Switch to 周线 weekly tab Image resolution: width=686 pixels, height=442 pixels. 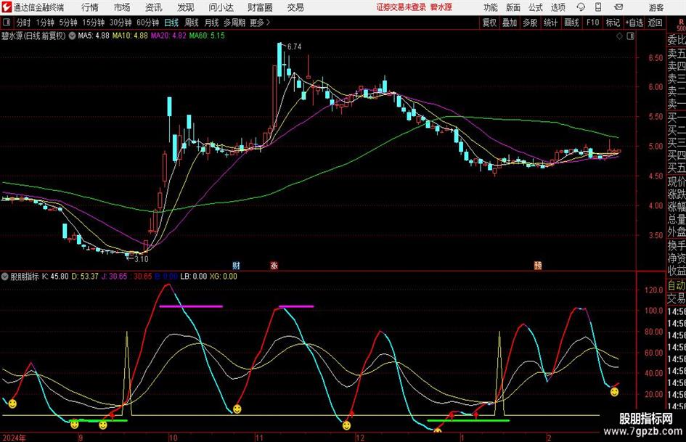[191, 22]
